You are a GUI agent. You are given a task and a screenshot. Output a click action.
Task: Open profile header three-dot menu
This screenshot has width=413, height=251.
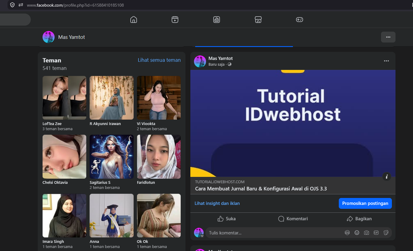click(388, 37)
